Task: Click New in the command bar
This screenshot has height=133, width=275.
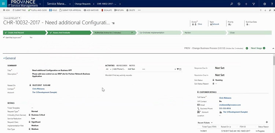Action: 7,10
